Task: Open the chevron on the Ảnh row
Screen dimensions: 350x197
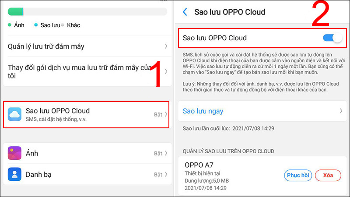Action: (166, 153)
